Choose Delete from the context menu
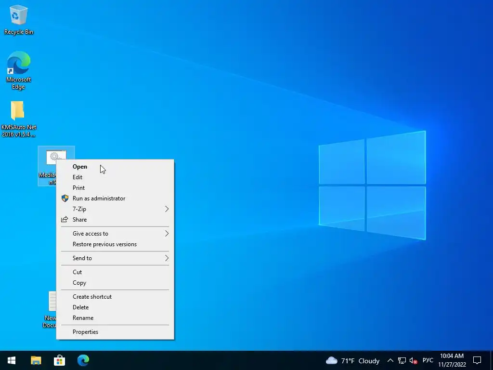493x370 pixels. pyautogui.click(x=115, y=307)
